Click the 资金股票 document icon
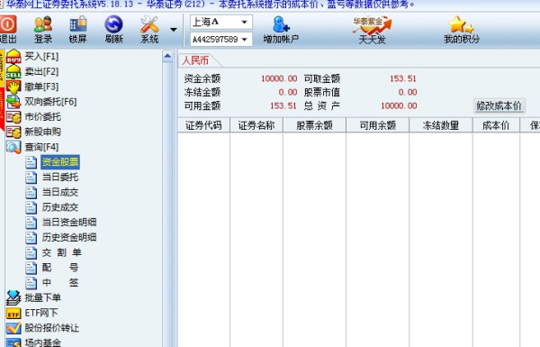This screenshot has width=540, height=347. (x=31, y=162)
